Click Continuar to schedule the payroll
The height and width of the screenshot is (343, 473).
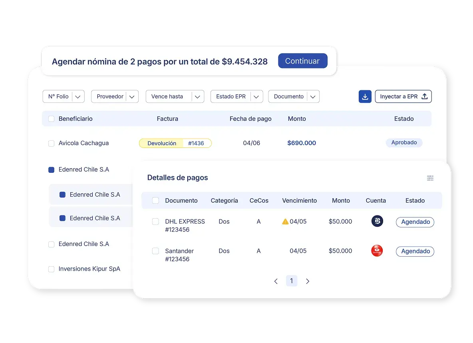click(302, 61)
